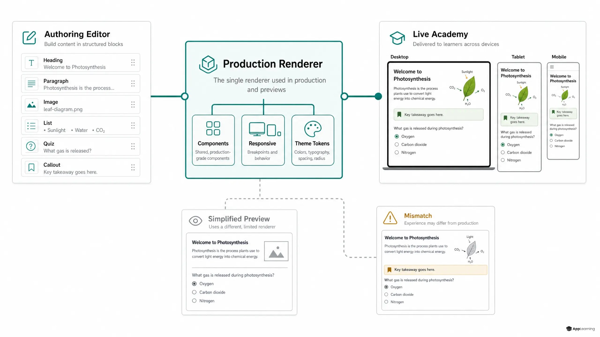Select Carbon dioxide in Simplified Preview quiz

tap(194, 292)
